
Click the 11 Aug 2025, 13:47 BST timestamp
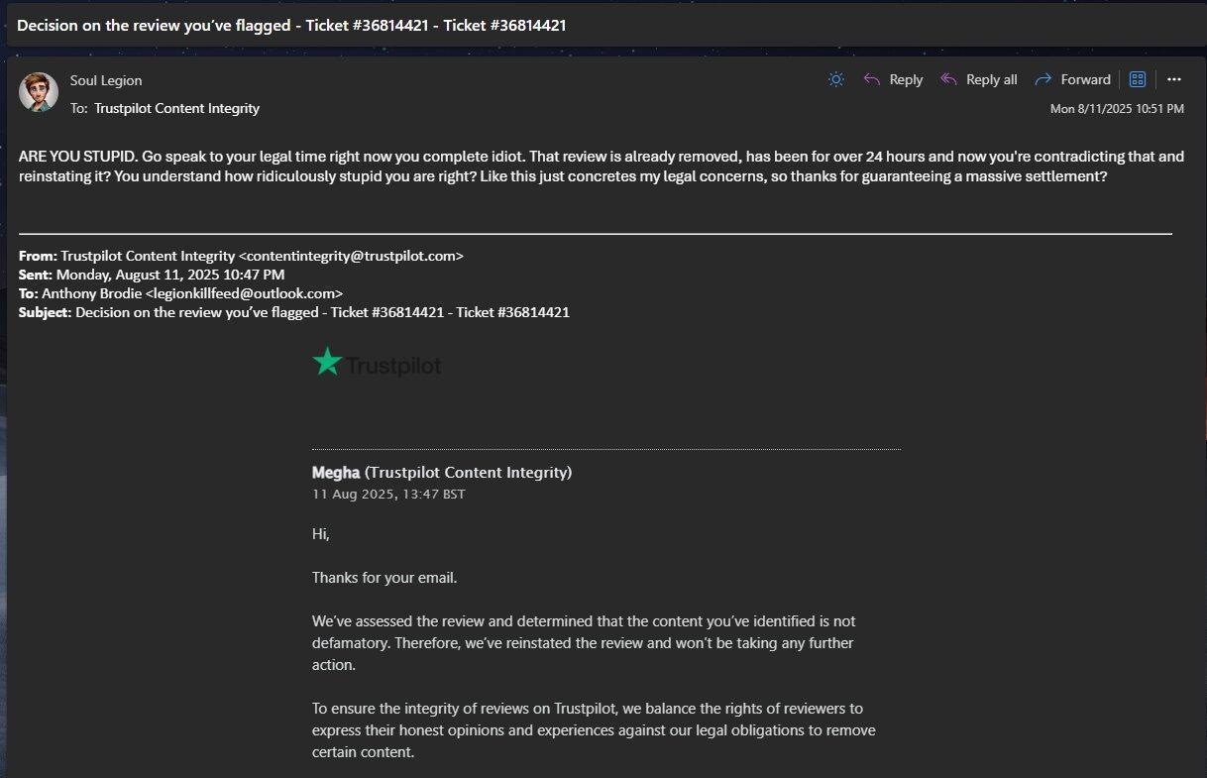pyautogui.click(x=388, y=494)
